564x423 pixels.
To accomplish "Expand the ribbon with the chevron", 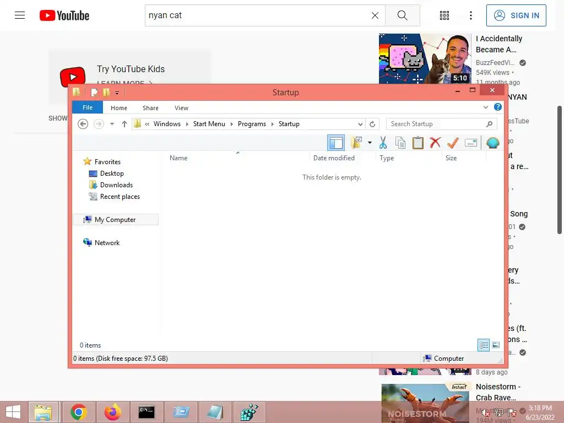I will coord(486,107).
